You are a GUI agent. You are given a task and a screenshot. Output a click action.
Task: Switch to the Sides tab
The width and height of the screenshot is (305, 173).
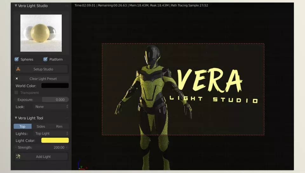point(41,126)
